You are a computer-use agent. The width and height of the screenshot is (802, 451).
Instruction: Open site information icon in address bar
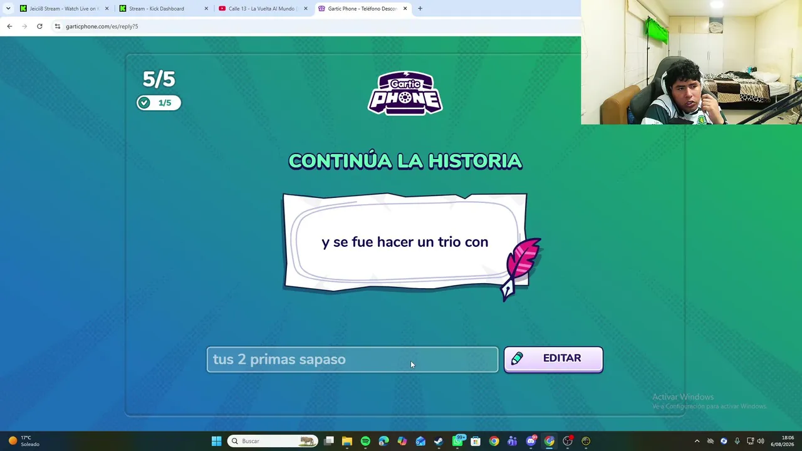[57, 26]
